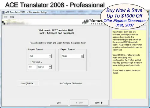Click the ACE Translator title bar icon
This screenshot has width=150, height=108.
3,12
